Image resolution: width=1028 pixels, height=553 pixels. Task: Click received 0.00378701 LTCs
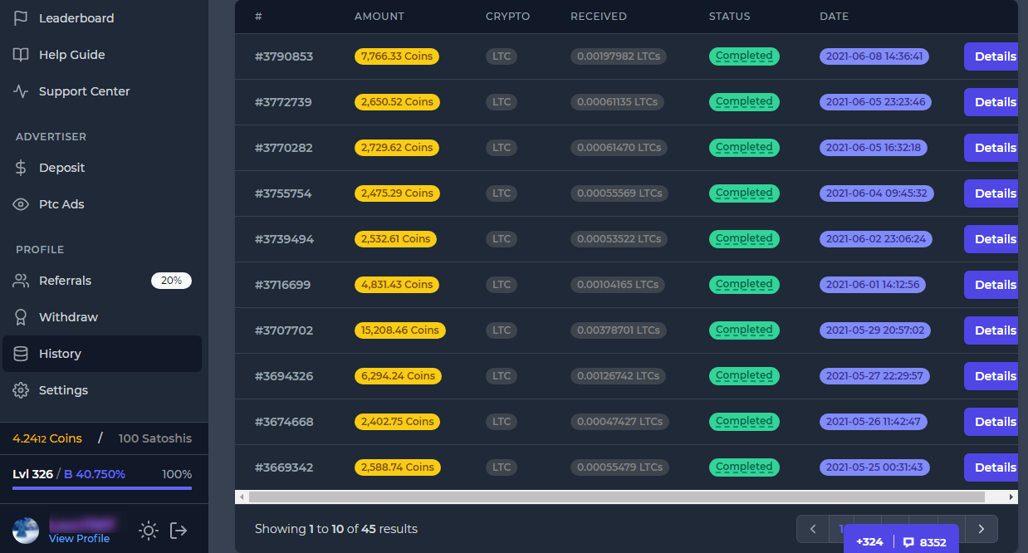click(x=619, y=330)
